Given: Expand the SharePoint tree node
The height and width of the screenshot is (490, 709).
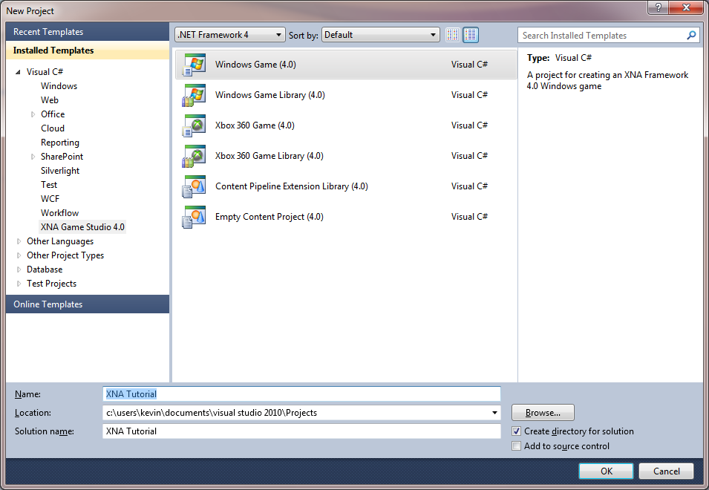Looking at the screenshot, I should [33, 157].
